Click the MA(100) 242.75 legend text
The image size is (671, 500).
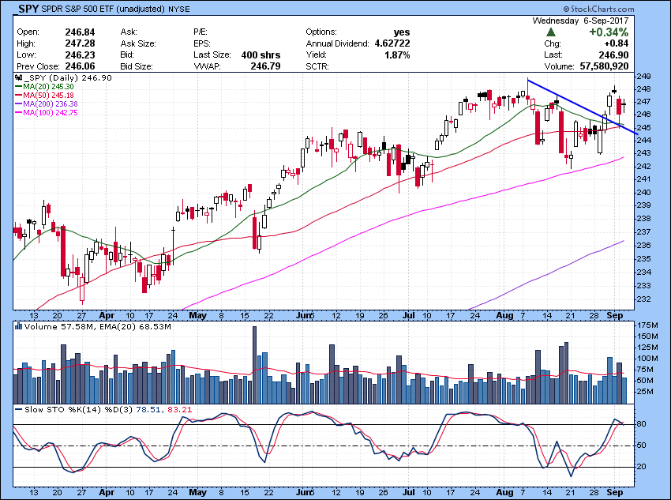click(x=51, y=113)
